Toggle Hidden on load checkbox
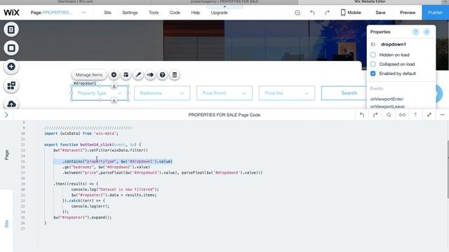The height and width of the screenshot is (252, 449). [x=373, y=55]
